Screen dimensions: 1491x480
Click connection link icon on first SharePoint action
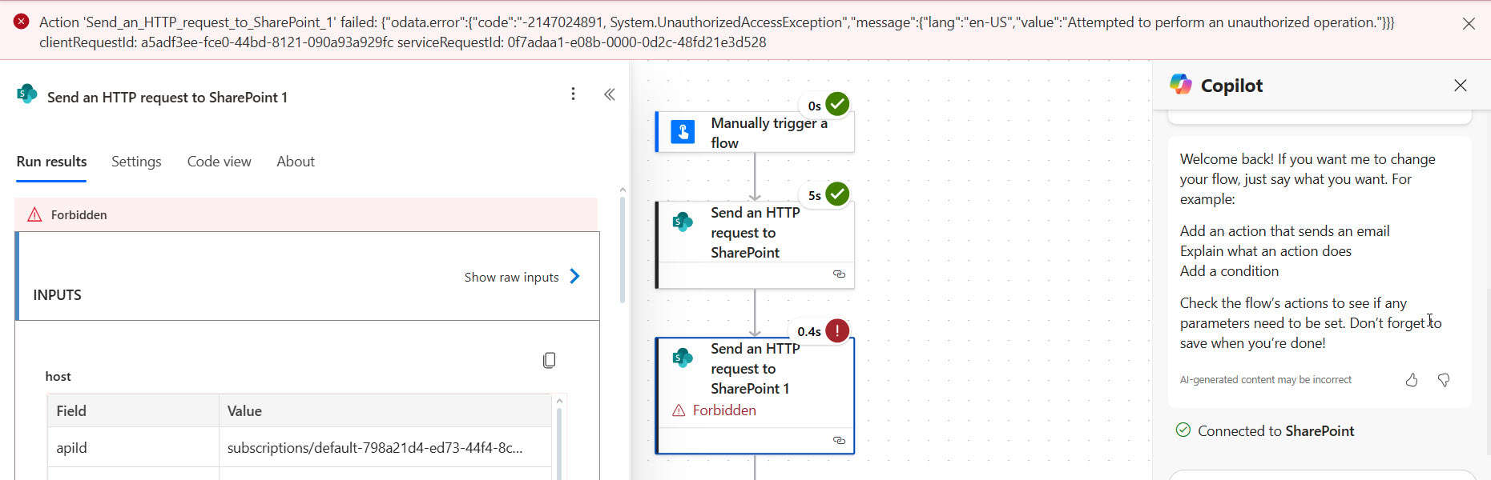pyautogui.click(x=839, y=274)
